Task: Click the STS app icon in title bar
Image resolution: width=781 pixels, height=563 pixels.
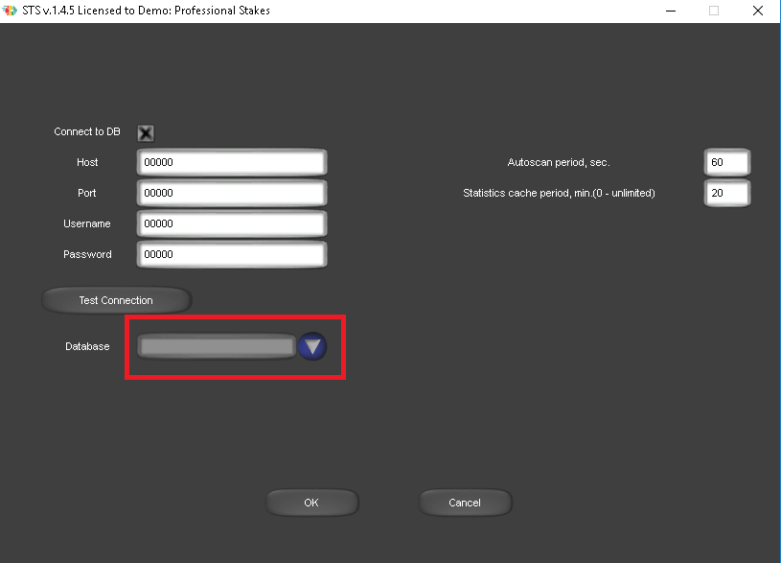Action: [x=10, y=11]
